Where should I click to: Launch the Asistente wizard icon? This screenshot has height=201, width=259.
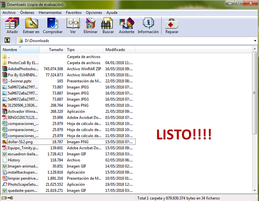tap(126, 23)
